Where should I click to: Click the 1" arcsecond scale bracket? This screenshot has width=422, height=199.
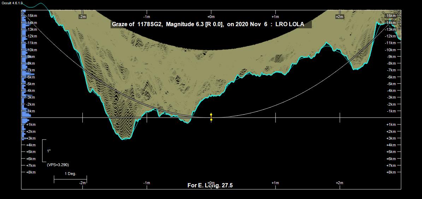tap(43, 151)
